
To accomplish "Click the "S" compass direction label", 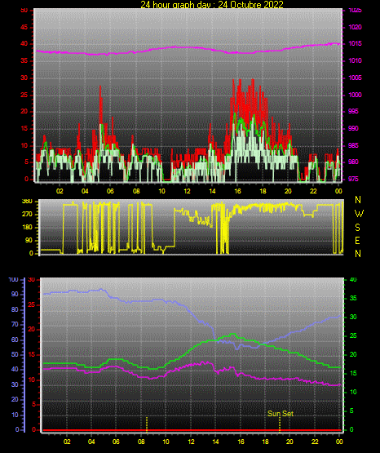I will pyautogui.click(x=357, y=228).
